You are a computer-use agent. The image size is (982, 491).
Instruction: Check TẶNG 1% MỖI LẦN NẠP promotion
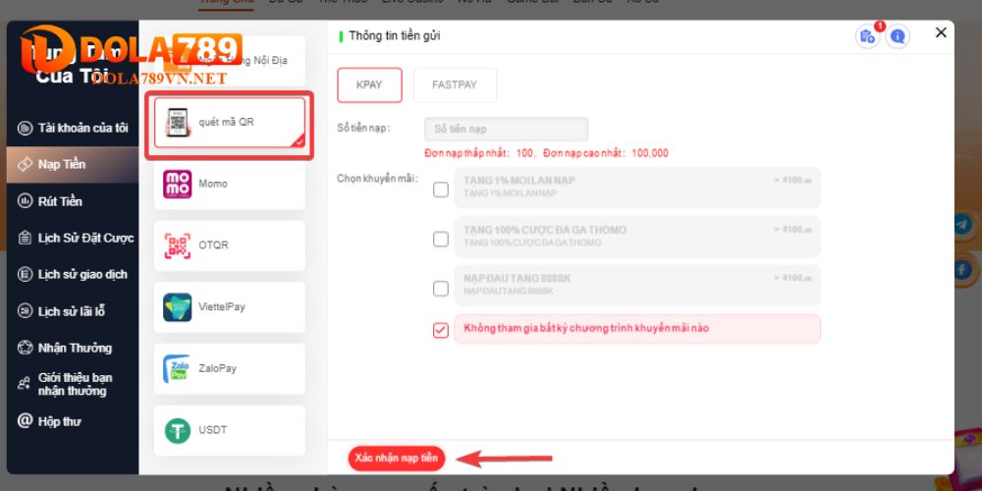441,190
